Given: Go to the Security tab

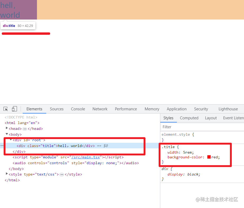Looking at the screenshot, I should tap(201, 109).
